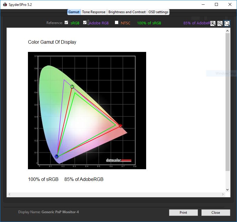Click the vertical scrollbar thumb

(x=228, y=102)
